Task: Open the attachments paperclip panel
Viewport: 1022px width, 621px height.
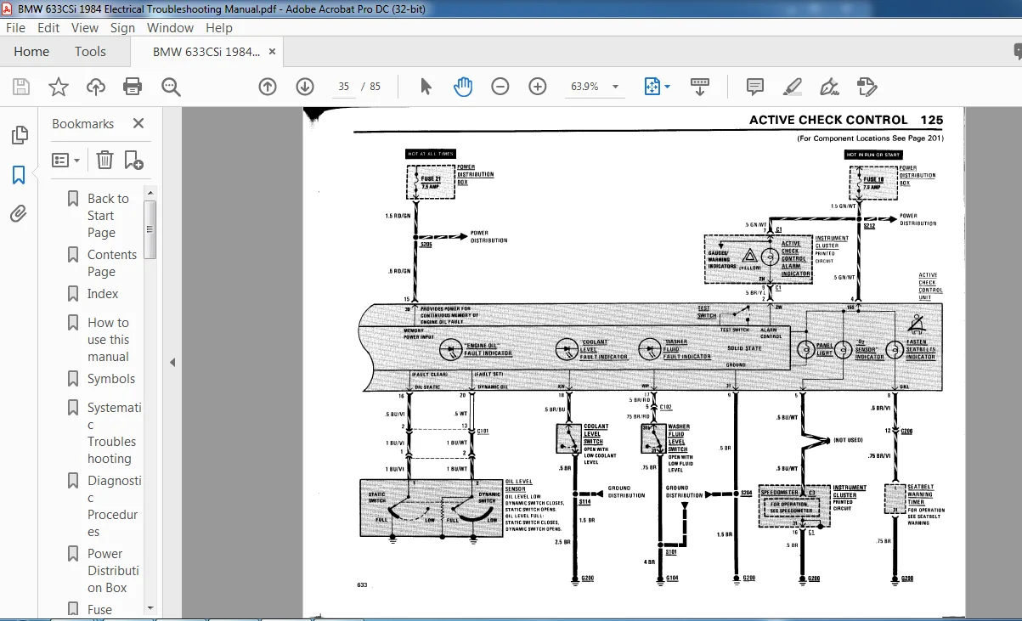Action: pyautogui.click(x=19, y=213)
